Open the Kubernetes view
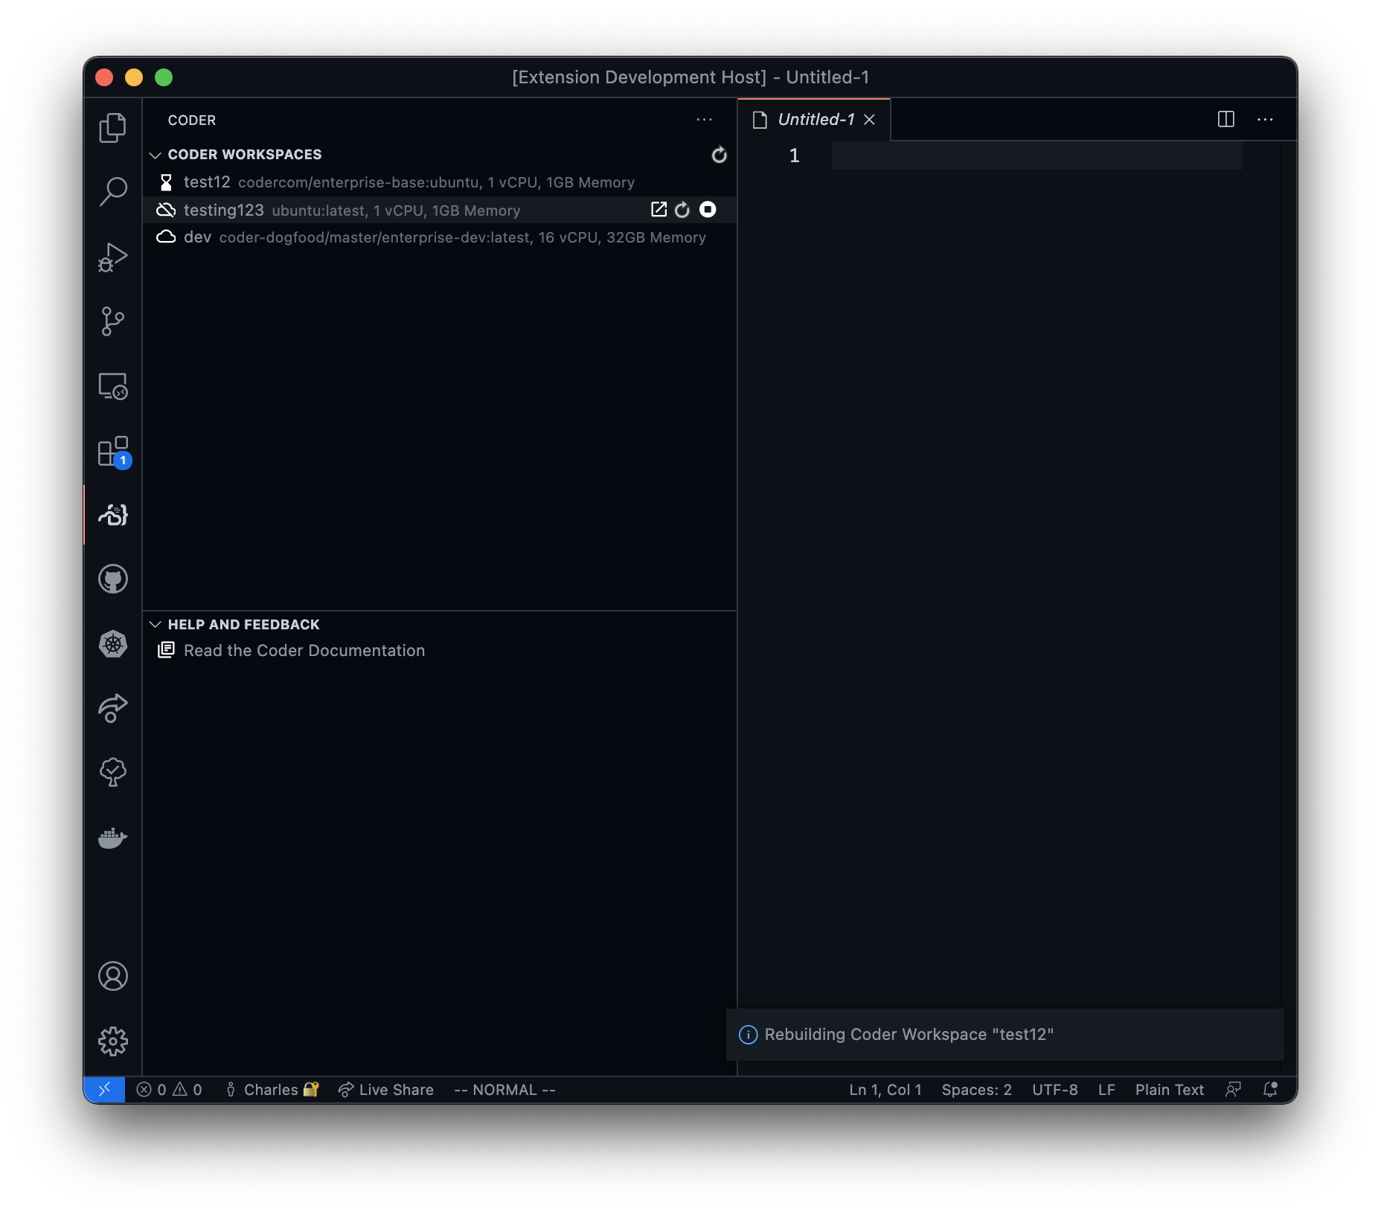Viewport: 1381px width, 1214px height. pyautogui.click(x=112, y=643)
